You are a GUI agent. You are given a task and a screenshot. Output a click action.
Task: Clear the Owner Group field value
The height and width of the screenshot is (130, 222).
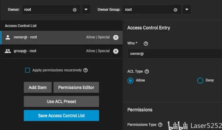(176, 10)
